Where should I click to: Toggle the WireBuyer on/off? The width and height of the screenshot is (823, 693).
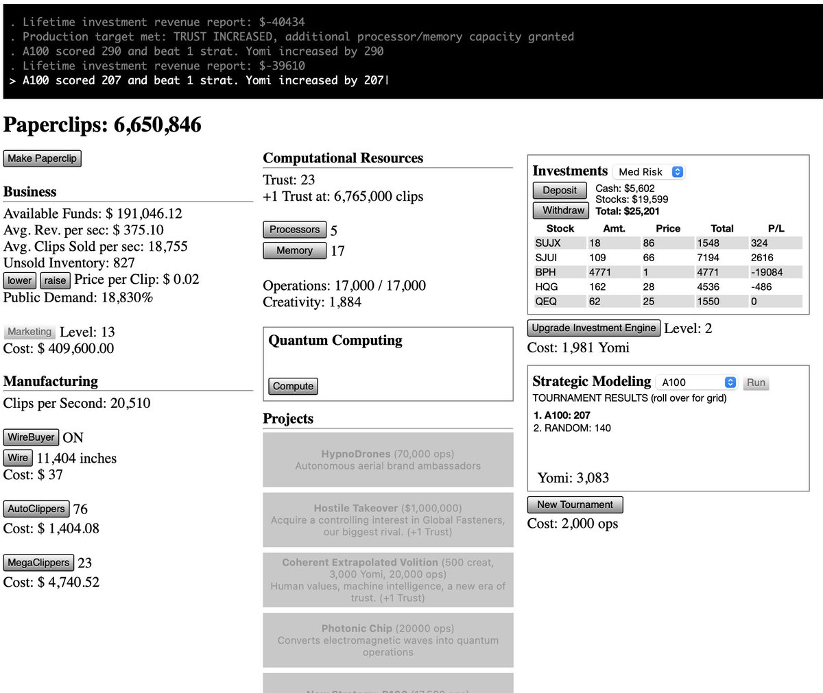pos(31,437)
